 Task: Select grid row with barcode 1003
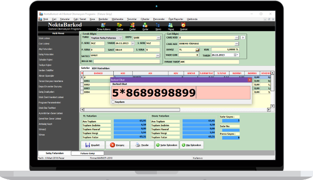(97, 88)
